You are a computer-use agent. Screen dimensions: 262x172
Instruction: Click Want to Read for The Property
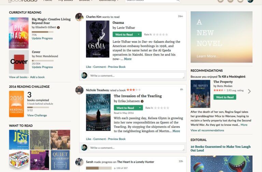[225, 97]
